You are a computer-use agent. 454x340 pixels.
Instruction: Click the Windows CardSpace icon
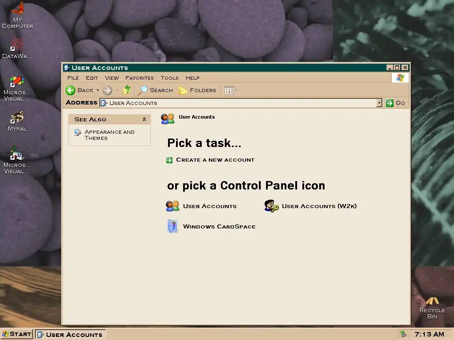click(172, 226)
